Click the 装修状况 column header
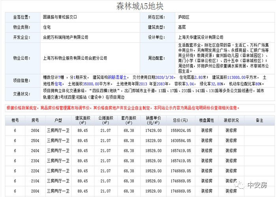This screenshot has width=276, height=197. (231, 121)
